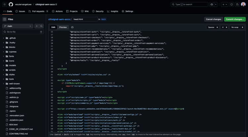The height and width of the screenshot is (137, 248).
Task: Open the Spaces indent mode dropdown
Action: 213,27
